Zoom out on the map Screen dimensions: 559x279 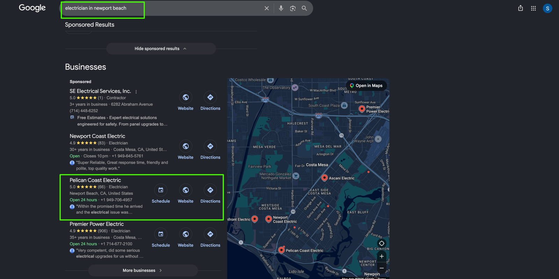click(x=382, y=268)
